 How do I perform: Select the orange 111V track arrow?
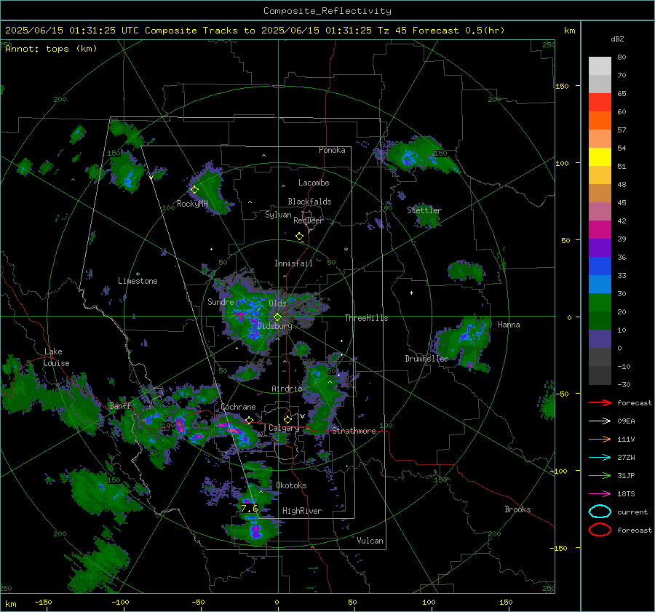point(600,439)
